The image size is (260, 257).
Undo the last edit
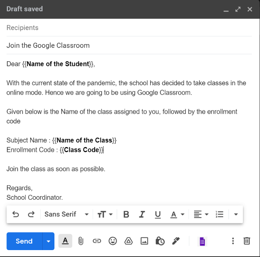click(x=15, y=214)
